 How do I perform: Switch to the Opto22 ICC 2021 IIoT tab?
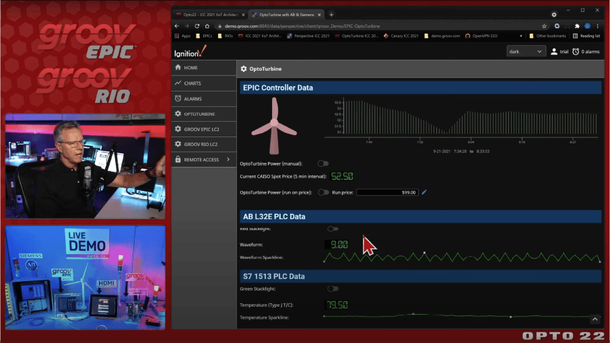pyautogui.click(x=210, y=15)
